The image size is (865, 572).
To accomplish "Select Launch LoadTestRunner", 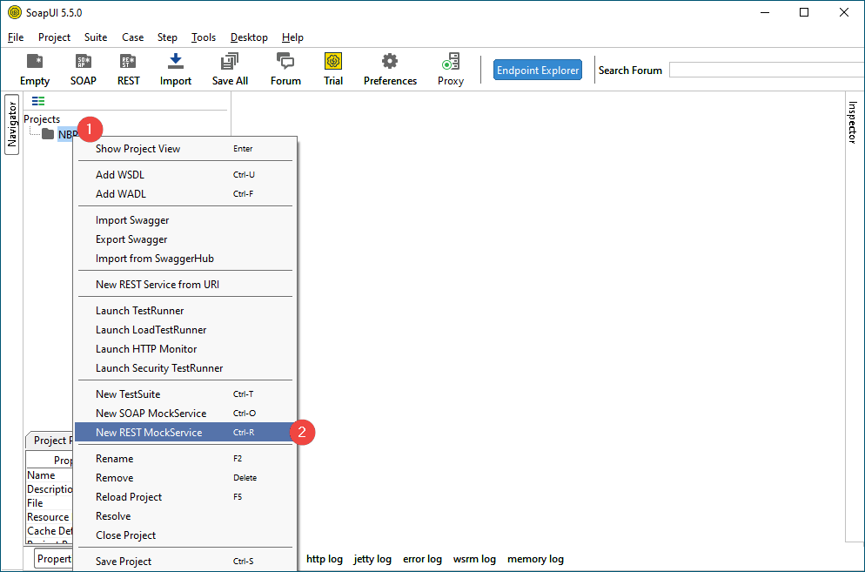I will point(184,330).
